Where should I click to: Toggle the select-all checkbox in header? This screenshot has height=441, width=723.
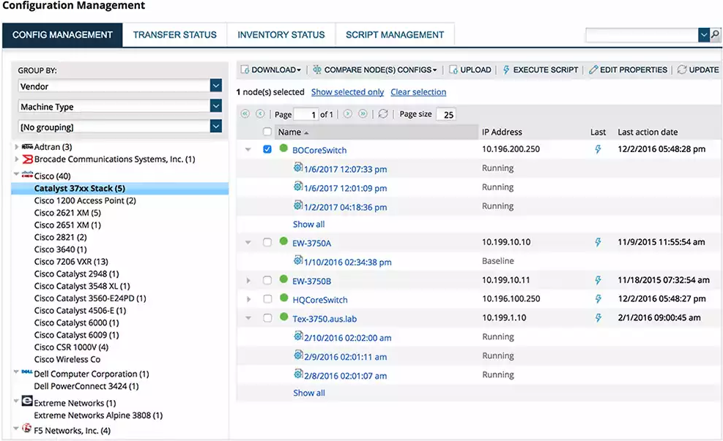click(267, 132)
